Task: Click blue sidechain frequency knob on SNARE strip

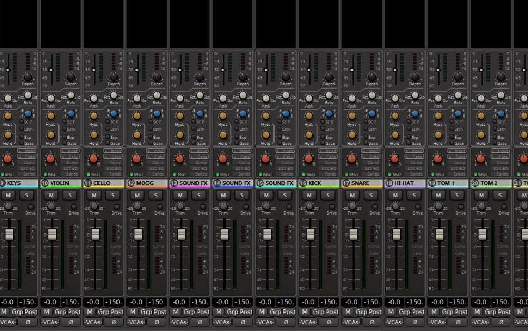Action: click(x=372, y=113)
